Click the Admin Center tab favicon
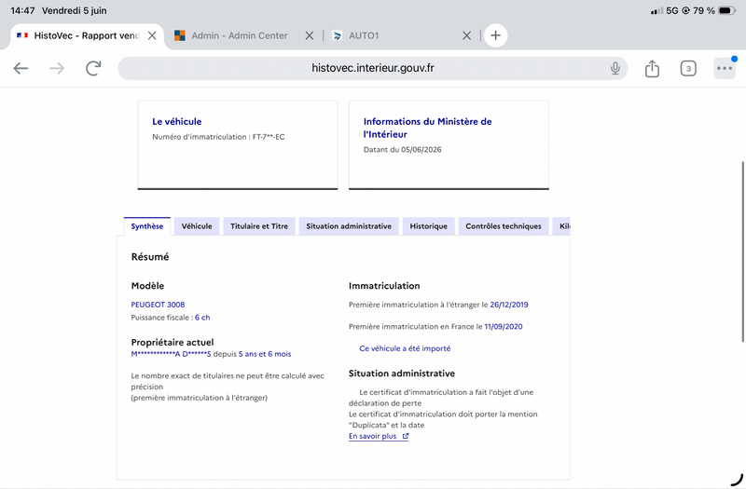 click(179, 35)
